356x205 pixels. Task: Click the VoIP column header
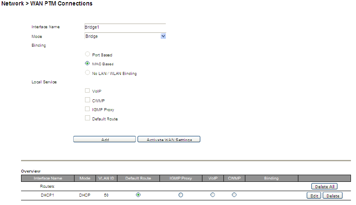[x=213, y=178]
